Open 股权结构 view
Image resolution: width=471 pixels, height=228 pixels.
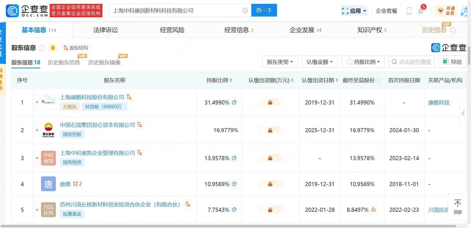76,48
